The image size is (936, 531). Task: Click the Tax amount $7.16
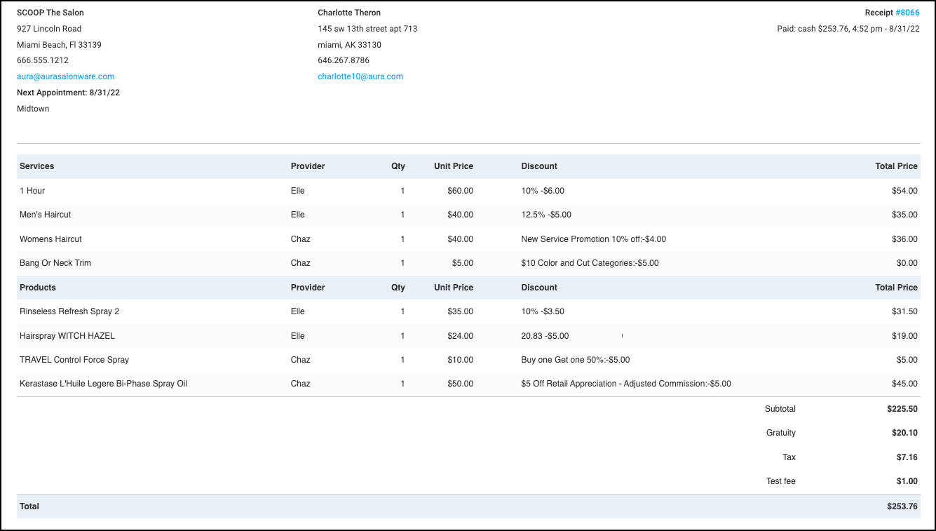(x=907, y=457)
